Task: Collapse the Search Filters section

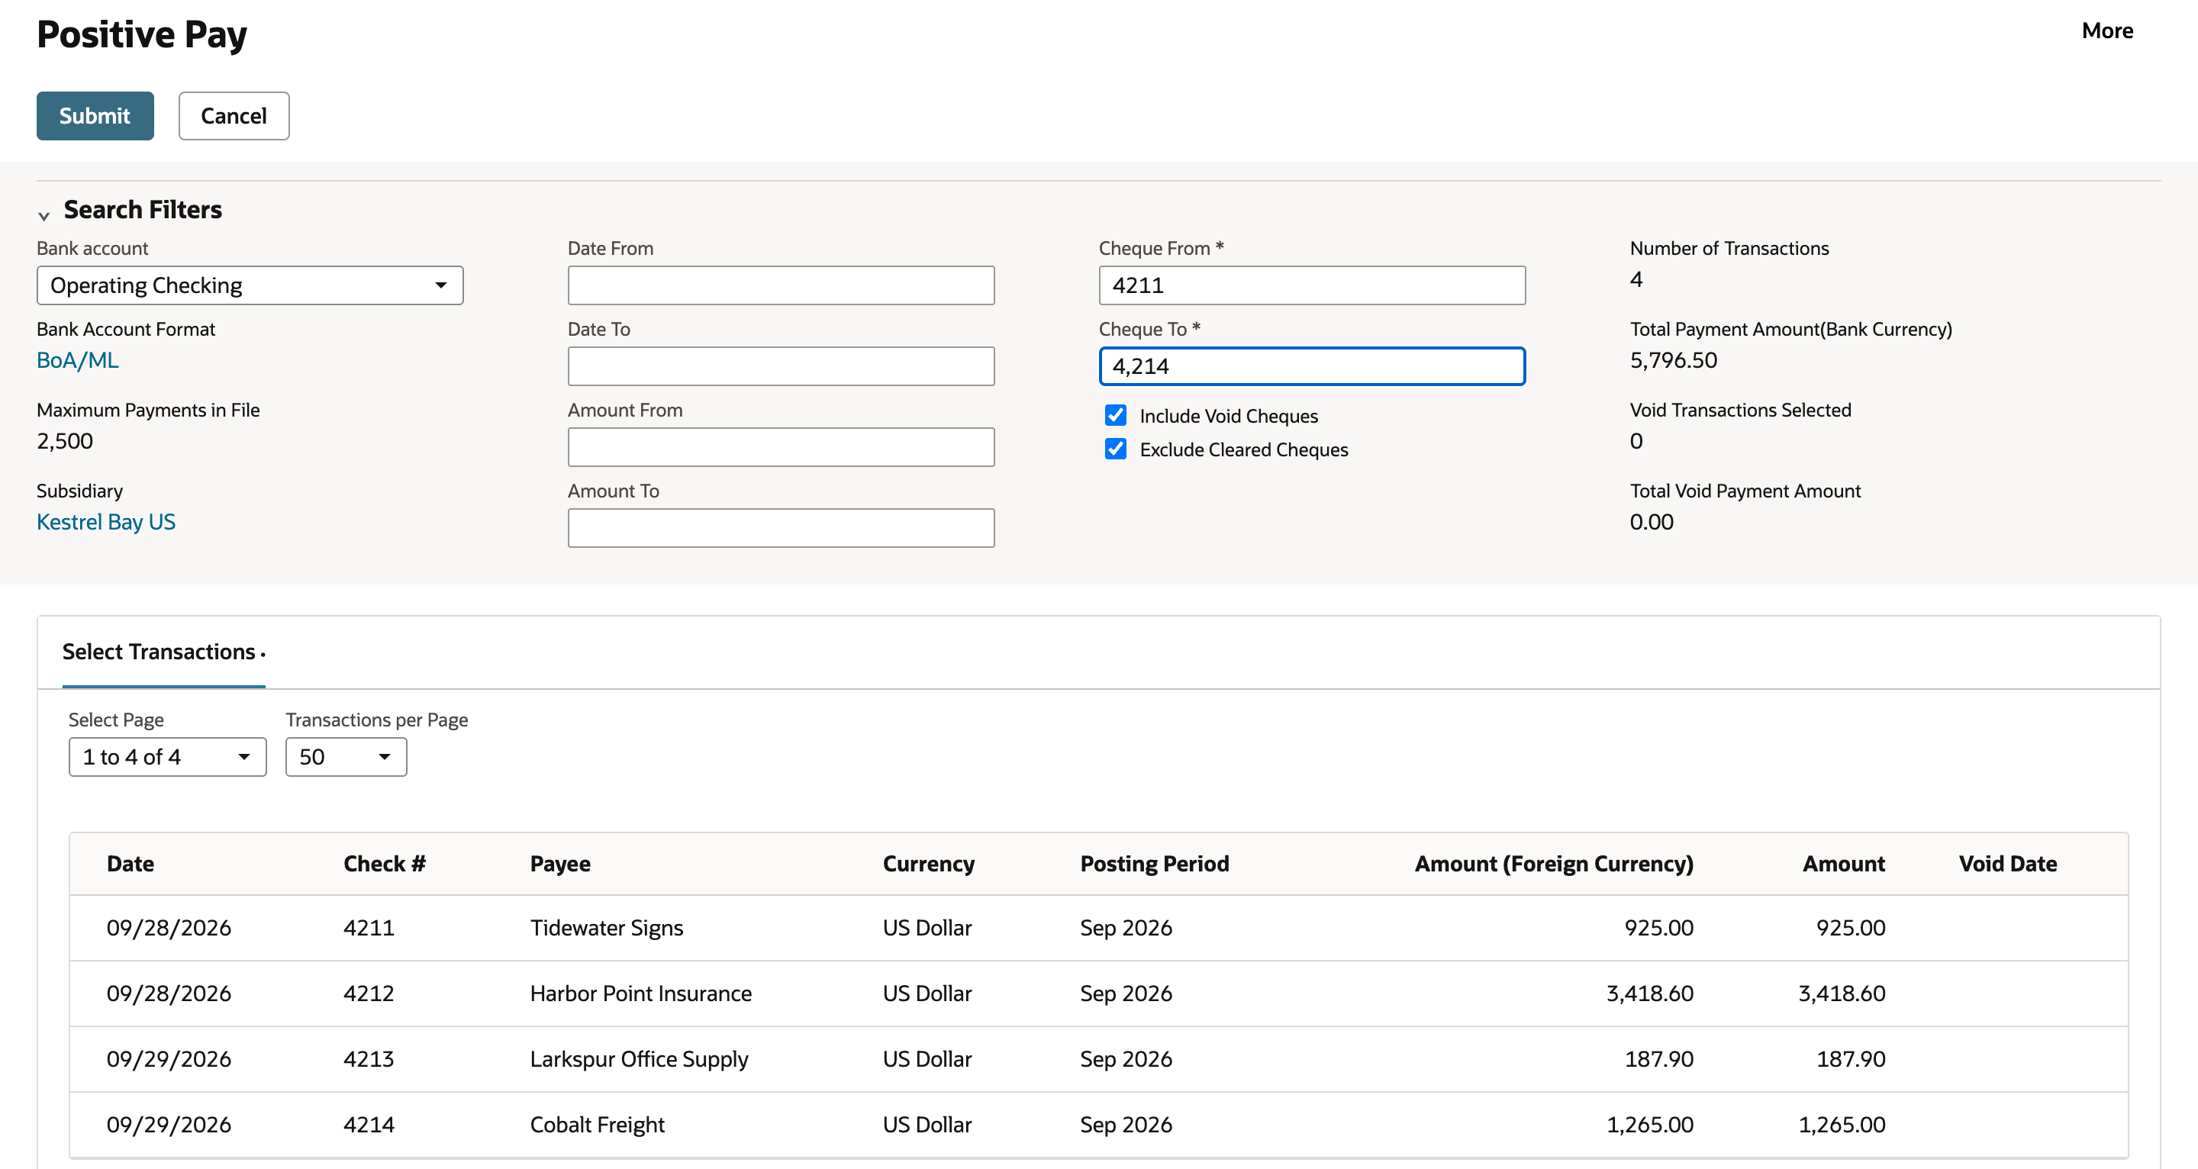Action: click(44, 216)
